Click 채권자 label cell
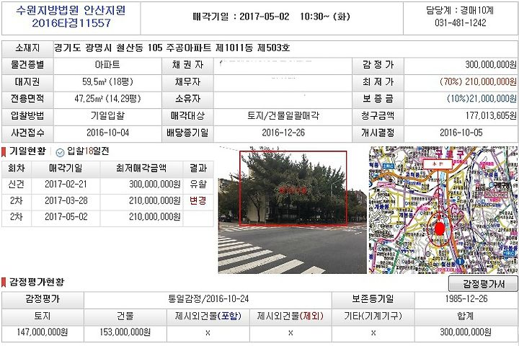 point(187,65)
